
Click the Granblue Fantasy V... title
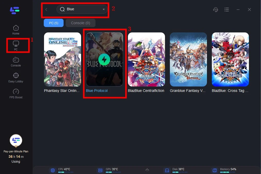point(188,91)
